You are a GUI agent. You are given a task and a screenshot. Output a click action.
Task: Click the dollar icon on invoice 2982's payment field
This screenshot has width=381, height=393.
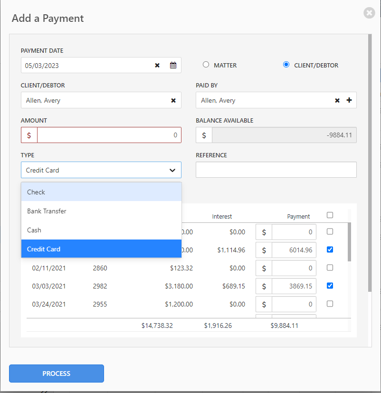(x=264, y=286)
